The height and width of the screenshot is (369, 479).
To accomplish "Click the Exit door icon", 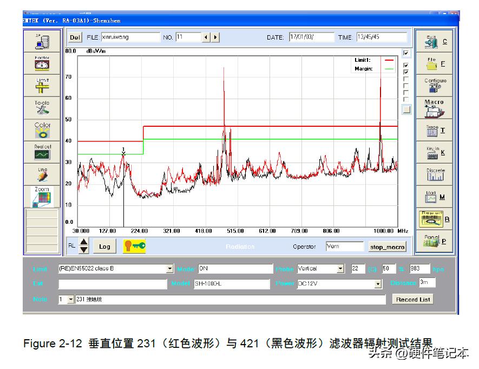I will (434, 42).
